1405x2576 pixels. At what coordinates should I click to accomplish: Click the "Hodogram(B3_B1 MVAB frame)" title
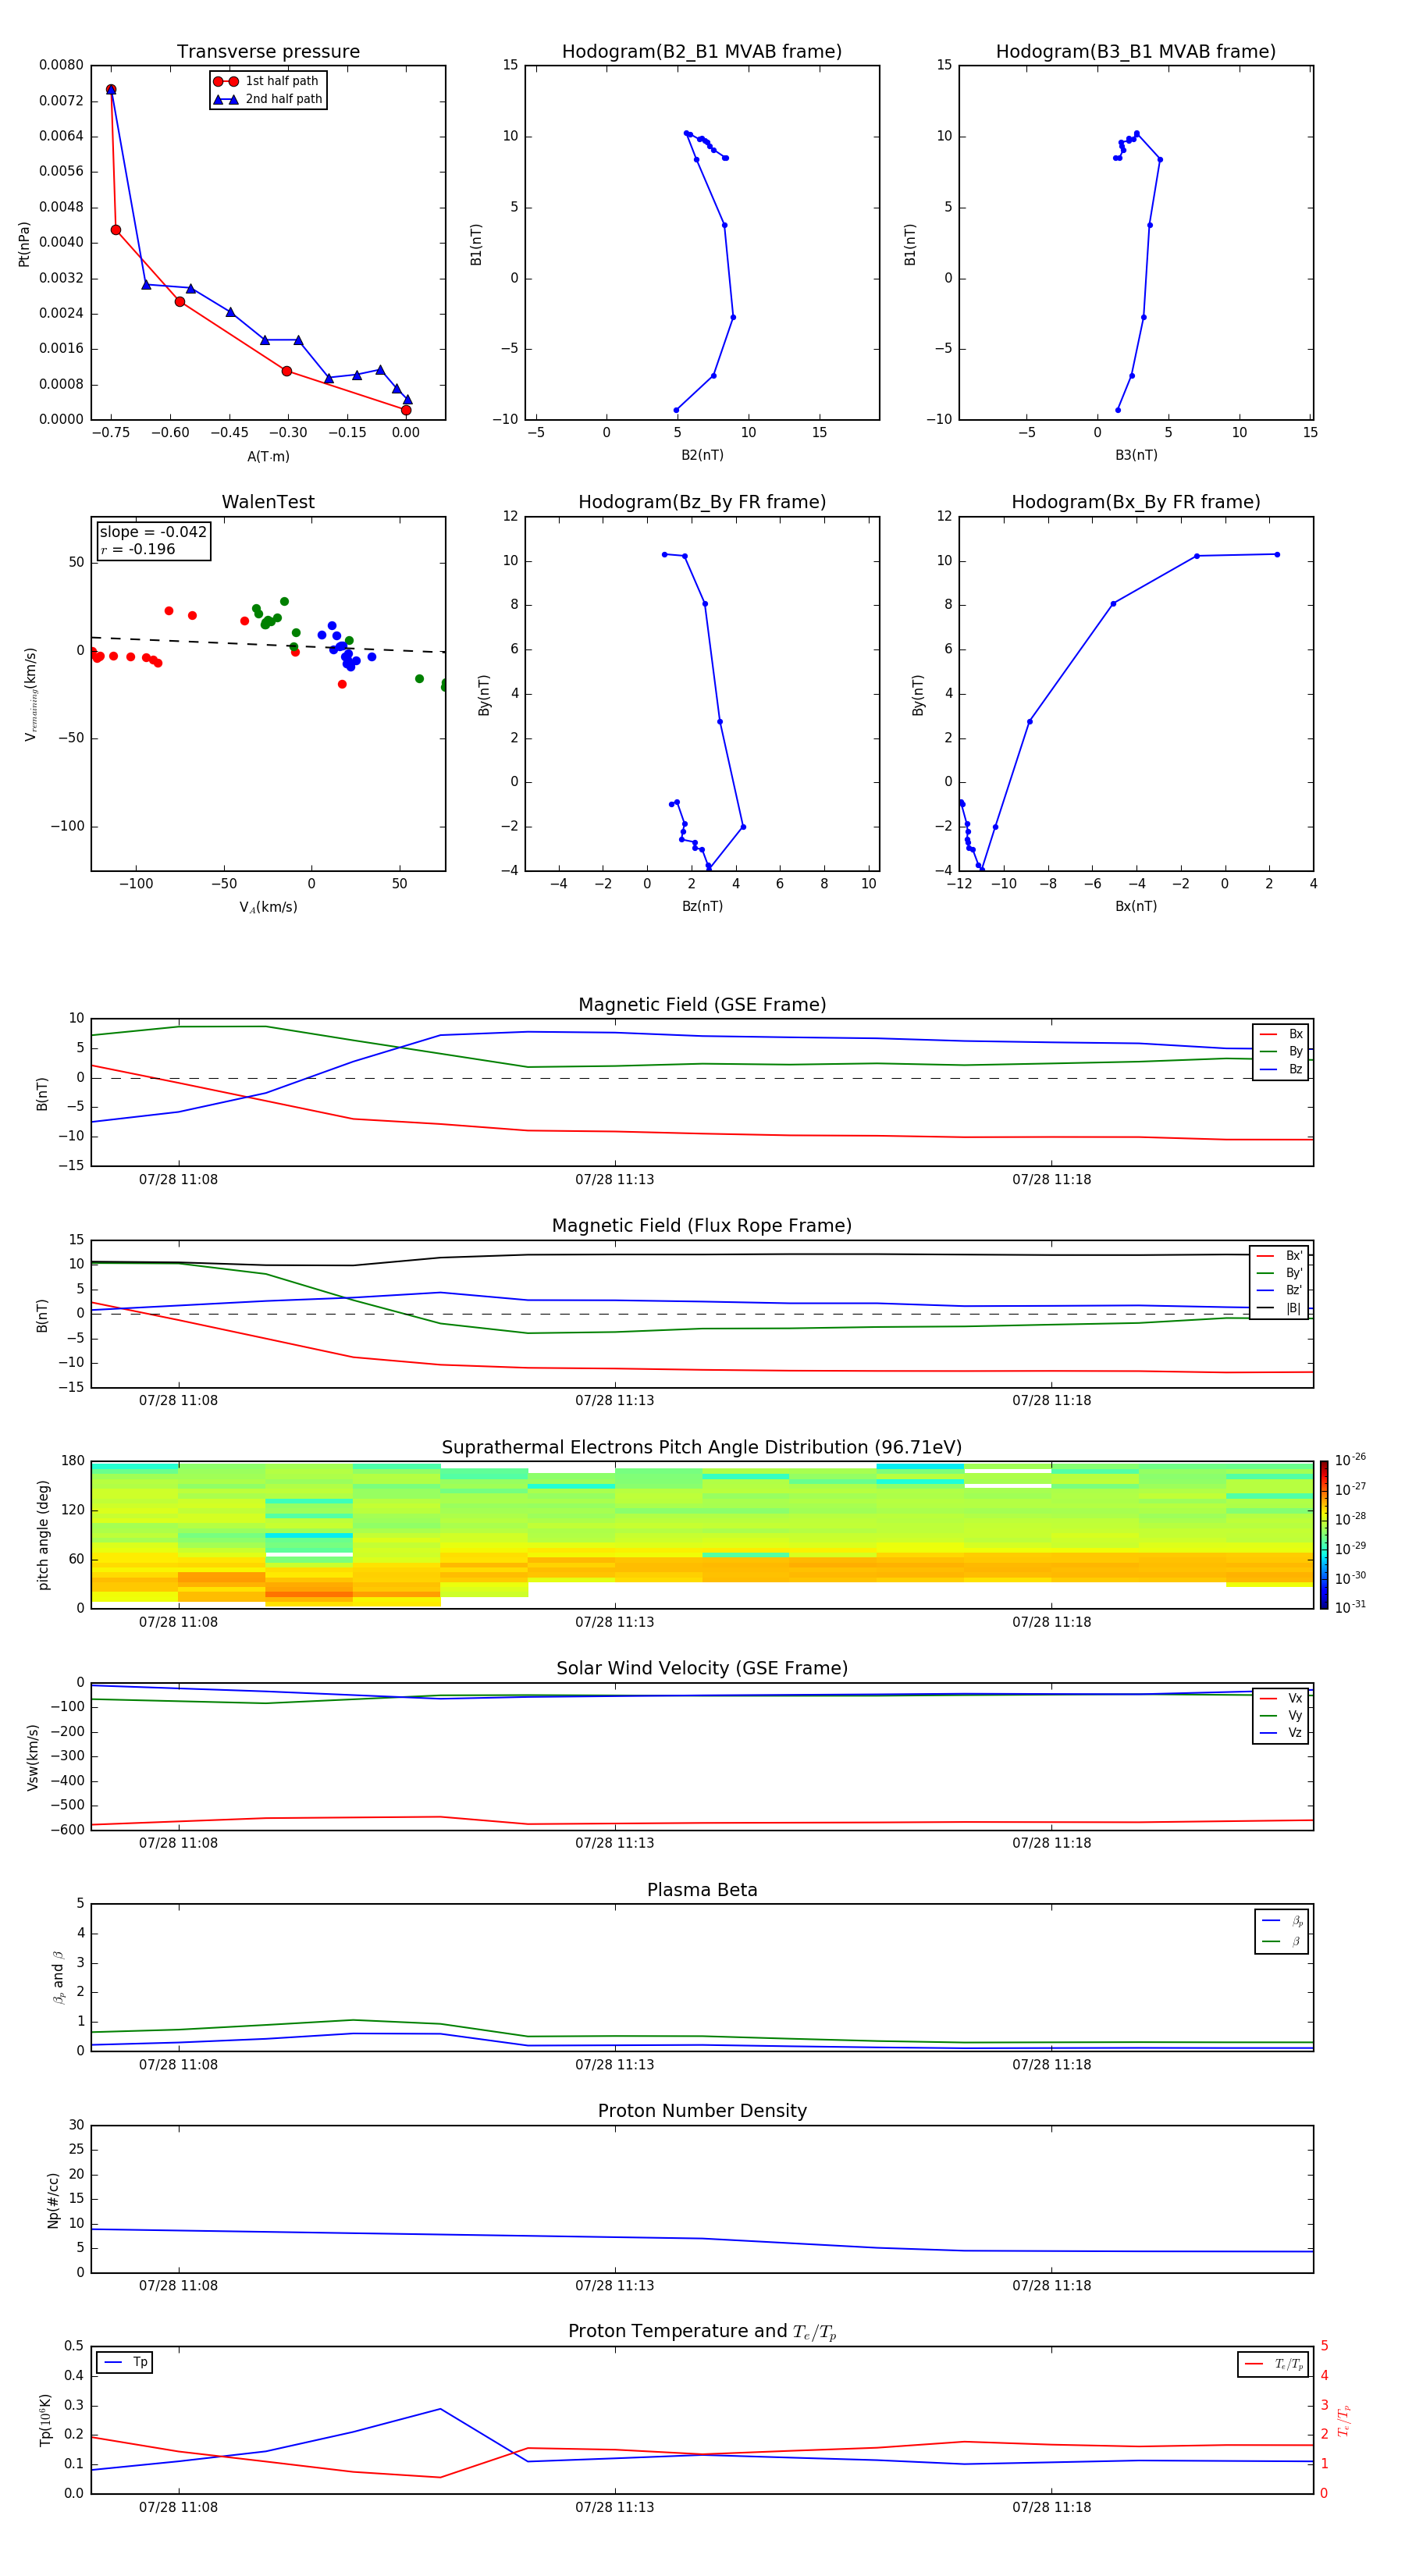1136,52
